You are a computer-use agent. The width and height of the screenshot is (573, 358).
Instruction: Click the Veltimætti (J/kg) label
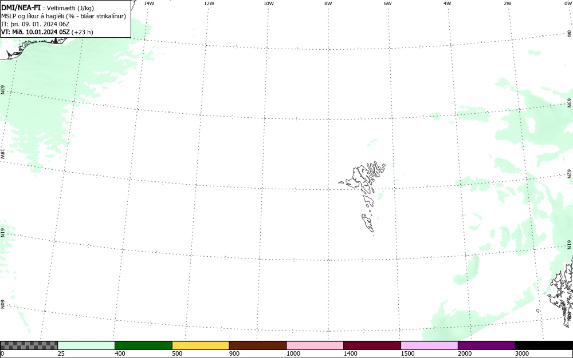(x=70, y=8)
